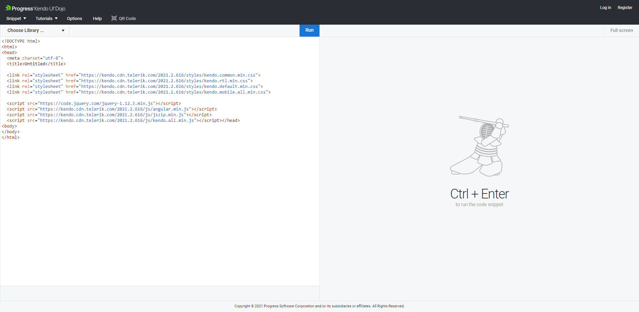This screenshot has height=312, width=639.
Task: Click the Register link
Action: click(625, 8)
